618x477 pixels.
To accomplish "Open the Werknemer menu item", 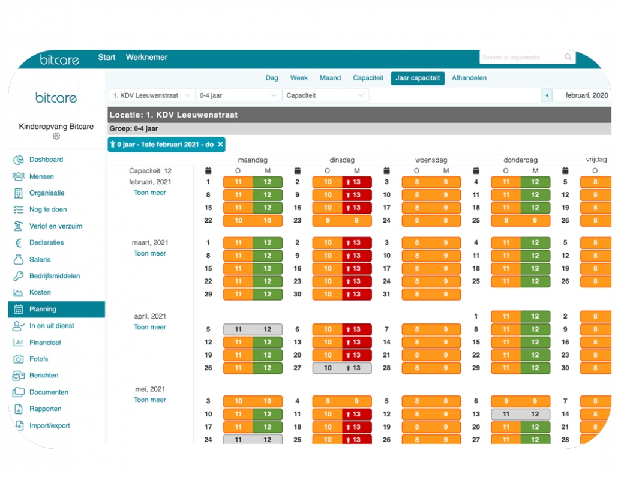I will [x=146, y=57].
